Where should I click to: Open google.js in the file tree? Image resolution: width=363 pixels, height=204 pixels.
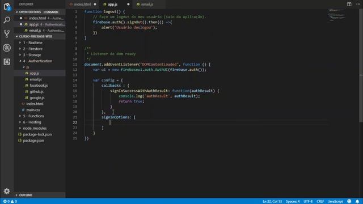37,97
